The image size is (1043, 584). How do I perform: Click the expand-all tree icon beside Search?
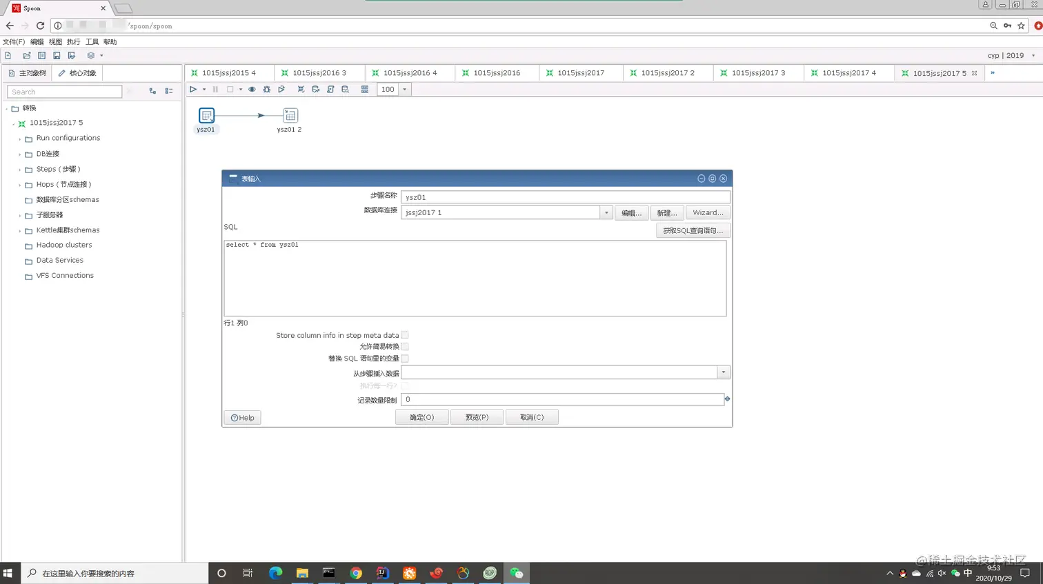pyautogui.click(x=152, y=91)
